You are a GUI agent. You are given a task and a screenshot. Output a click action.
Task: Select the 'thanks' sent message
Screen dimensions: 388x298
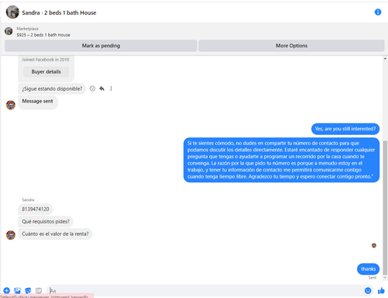(x=368, y=269)
